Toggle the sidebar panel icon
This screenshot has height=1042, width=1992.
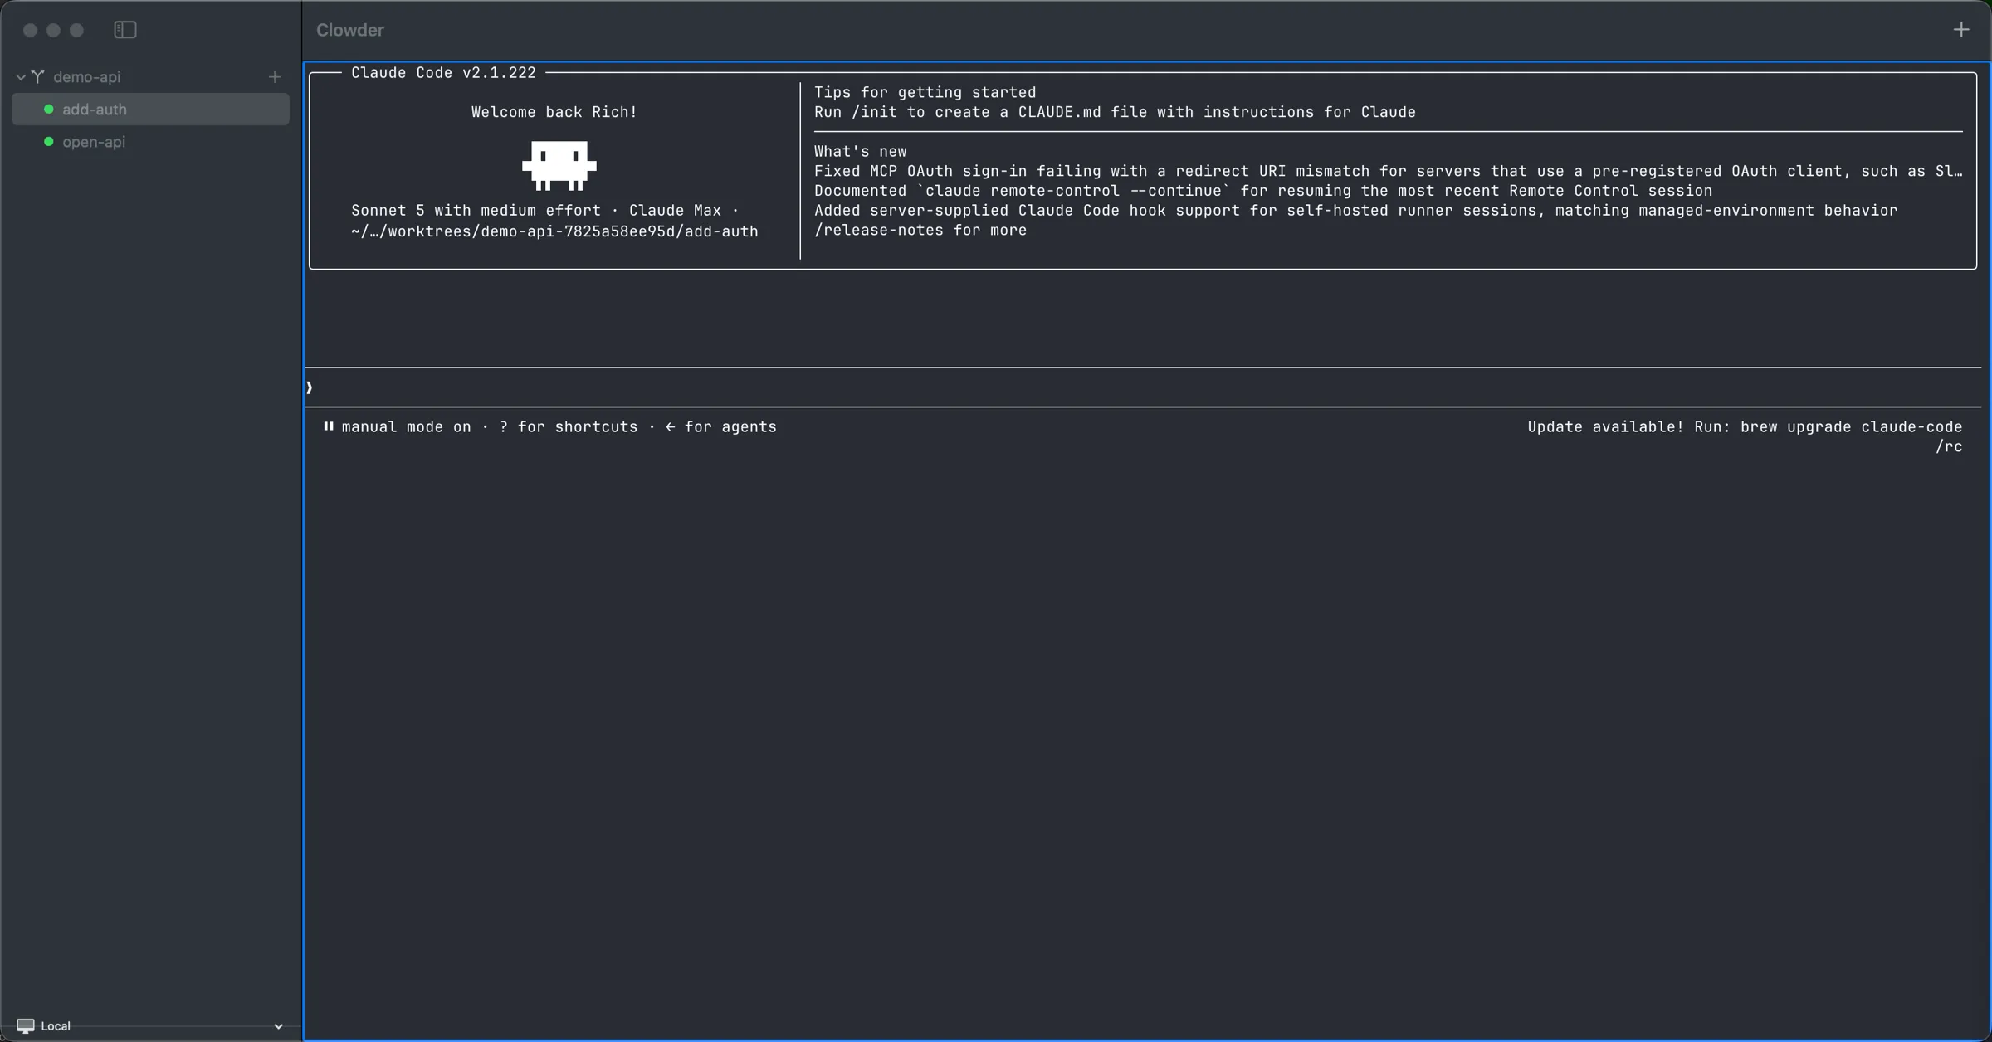click(125, 30)
